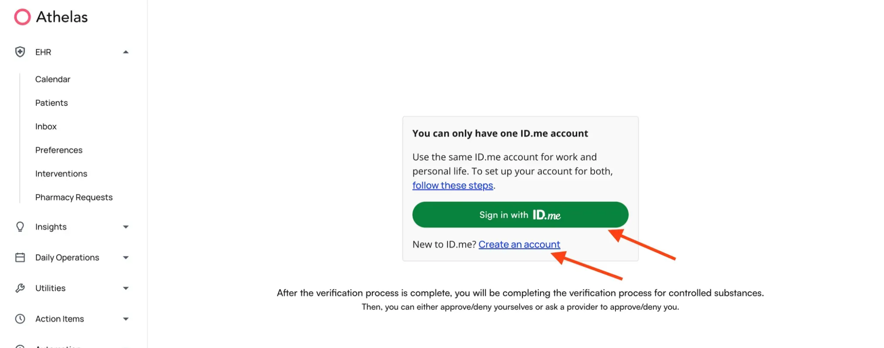Image resolution: width=884 pixels, height=348 pixels.
Task: Expand the Action Items section
Action: tap(126, 319)
